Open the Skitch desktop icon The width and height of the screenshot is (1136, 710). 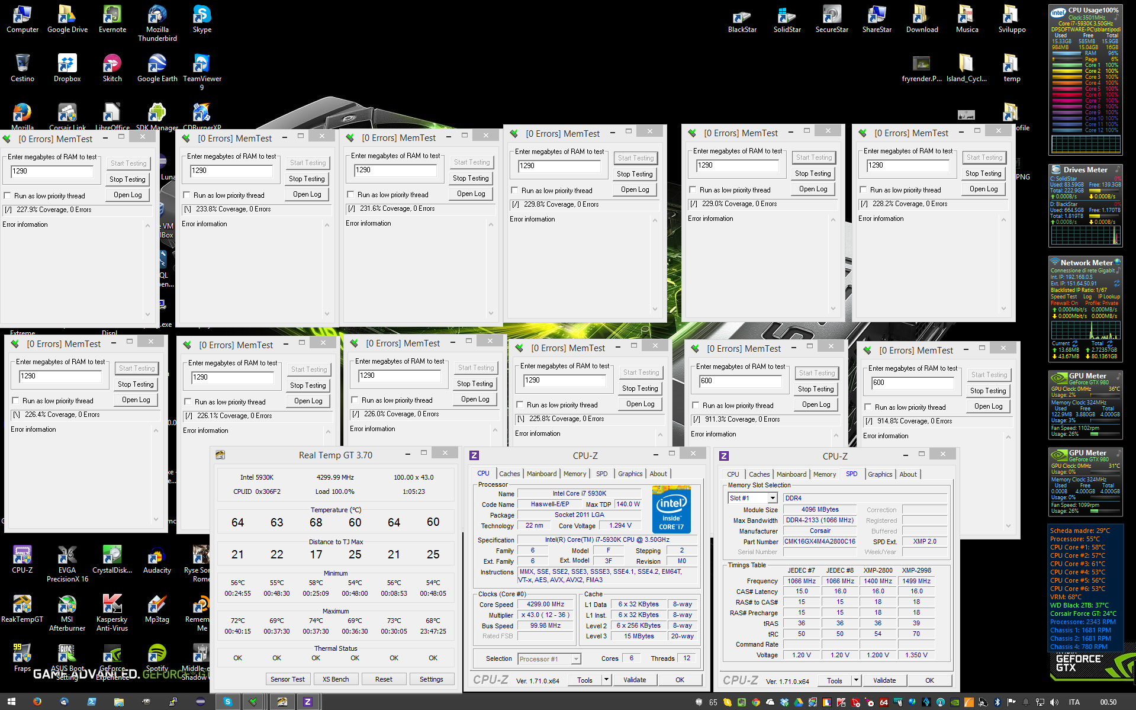point(112,68)
